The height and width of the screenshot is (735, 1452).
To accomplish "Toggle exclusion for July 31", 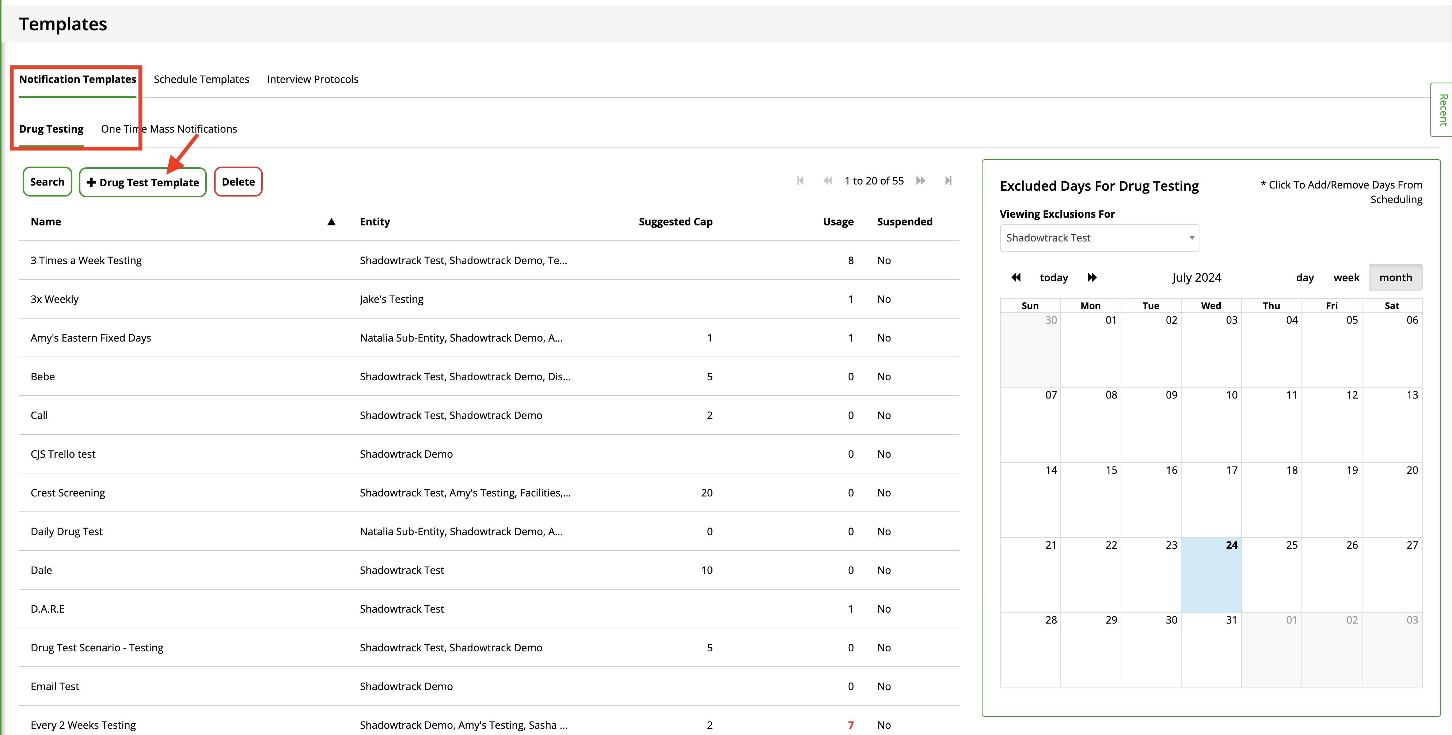I will coord(1211,649).
